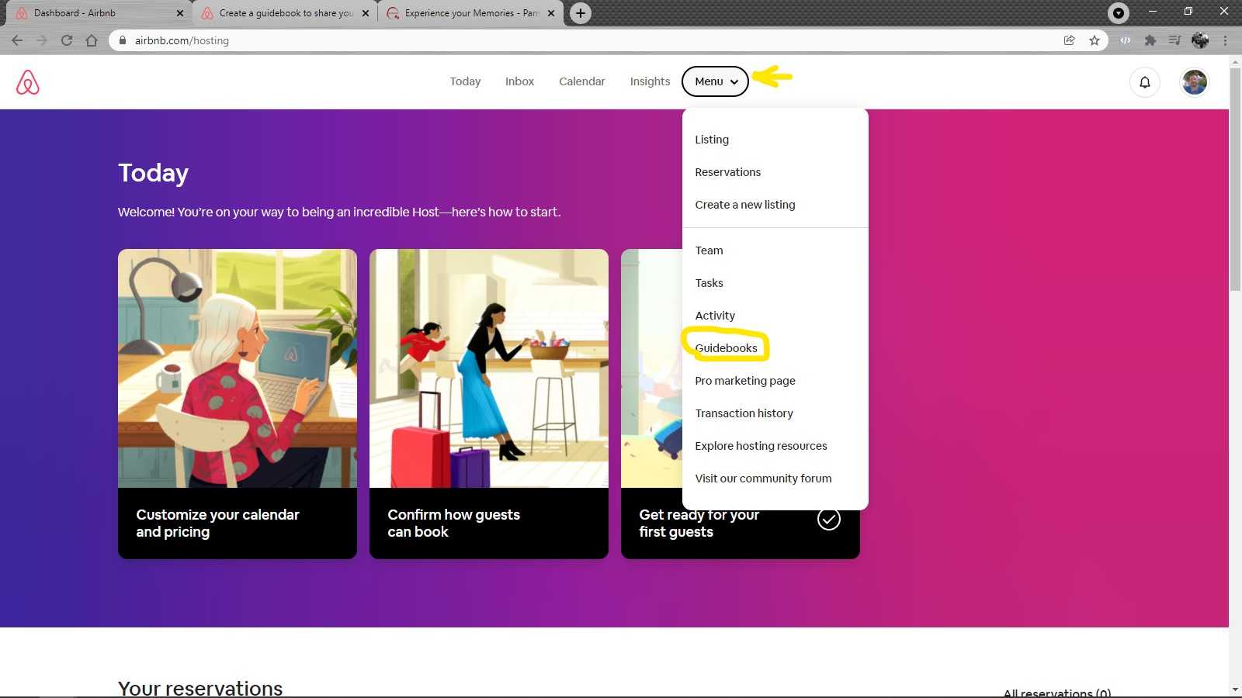The image size is (1242, 698).
Task: Click the checkmark on the first guests card
Action: click(x=828, y=519)
